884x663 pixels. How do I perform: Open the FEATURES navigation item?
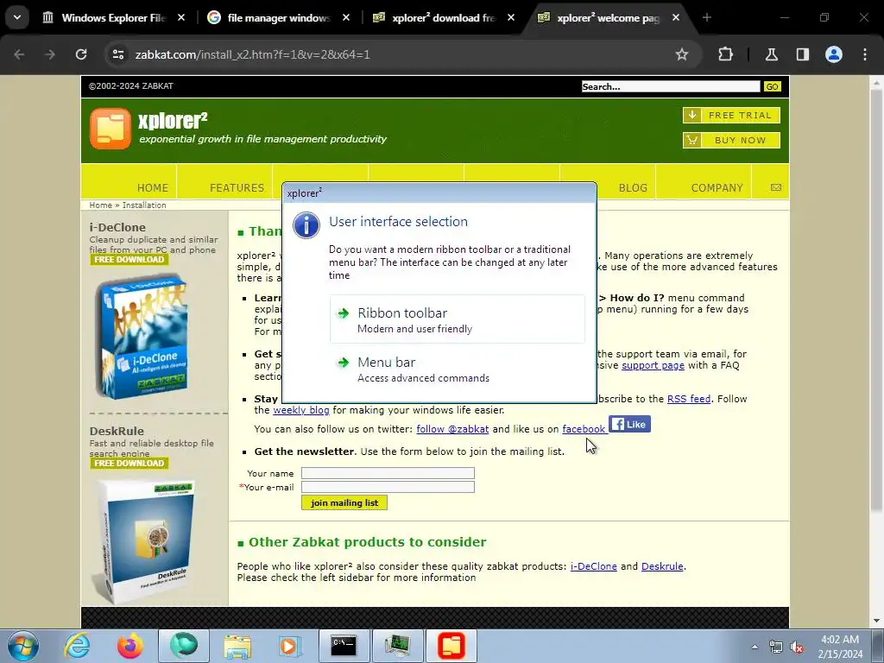237,187
